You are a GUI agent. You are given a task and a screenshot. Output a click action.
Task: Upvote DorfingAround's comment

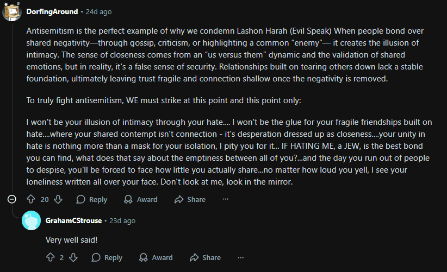click(x=31, y=199)
